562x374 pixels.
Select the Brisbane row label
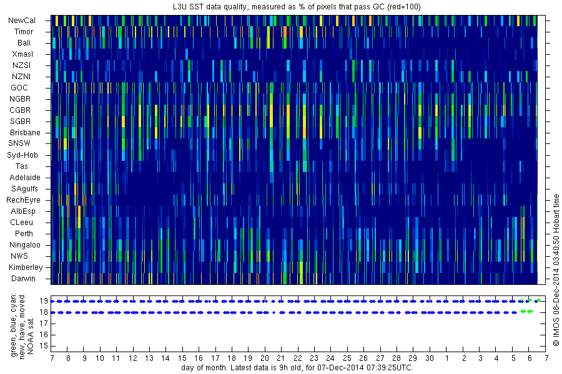pos(25,132)
